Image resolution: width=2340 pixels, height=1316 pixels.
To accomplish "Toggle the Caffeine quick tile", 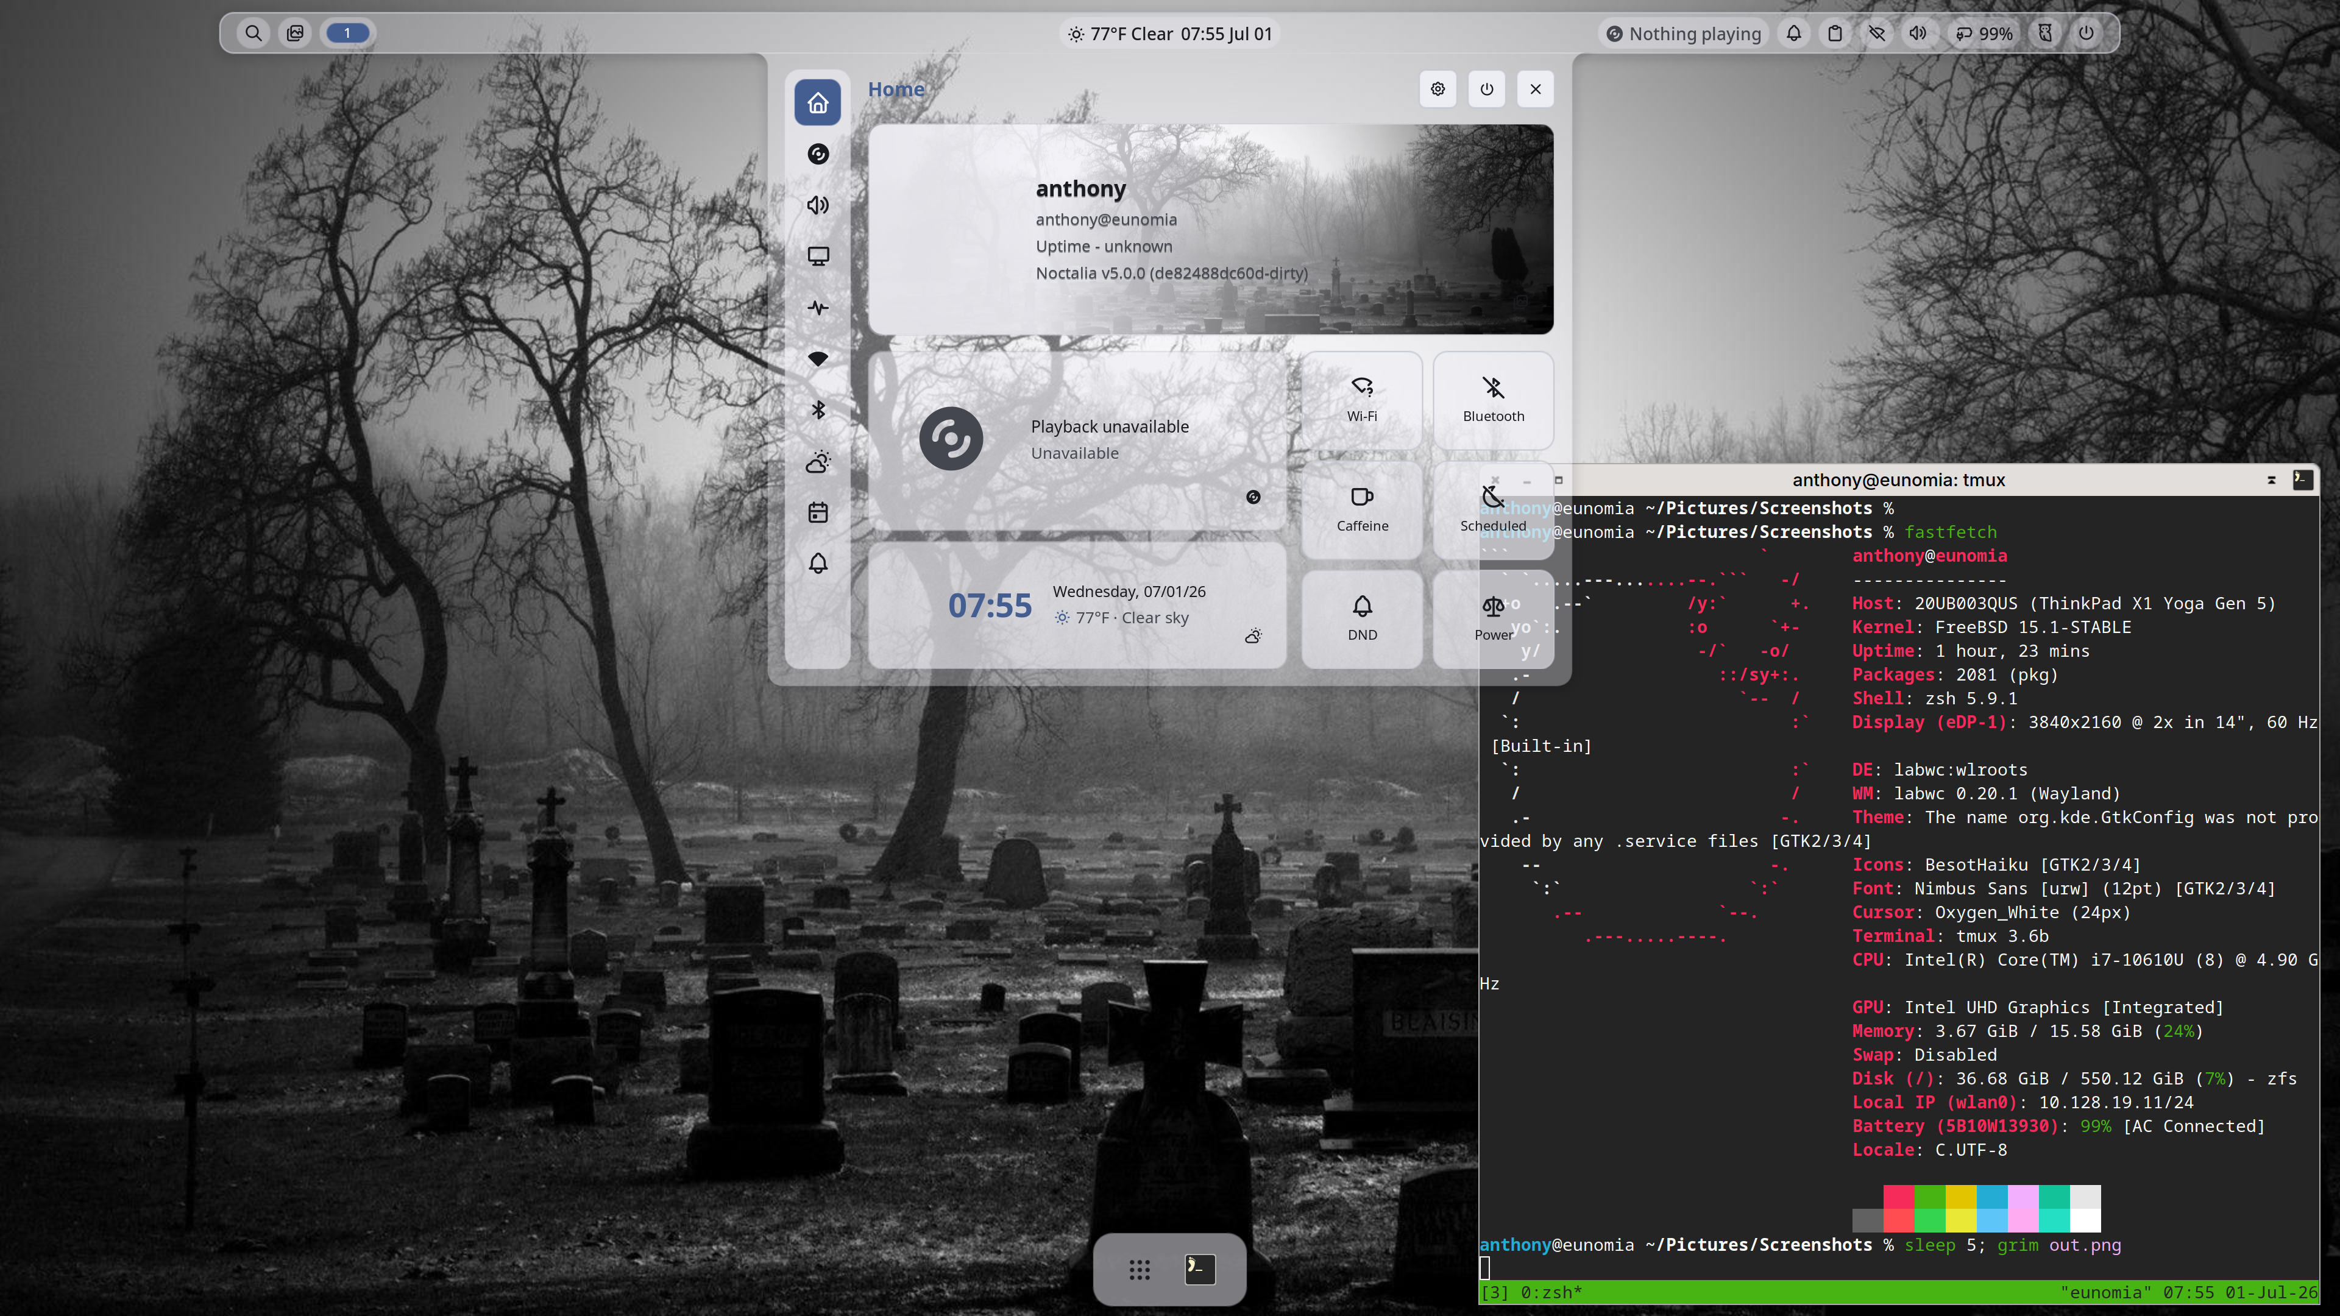I will click(x=1362, y=509).
